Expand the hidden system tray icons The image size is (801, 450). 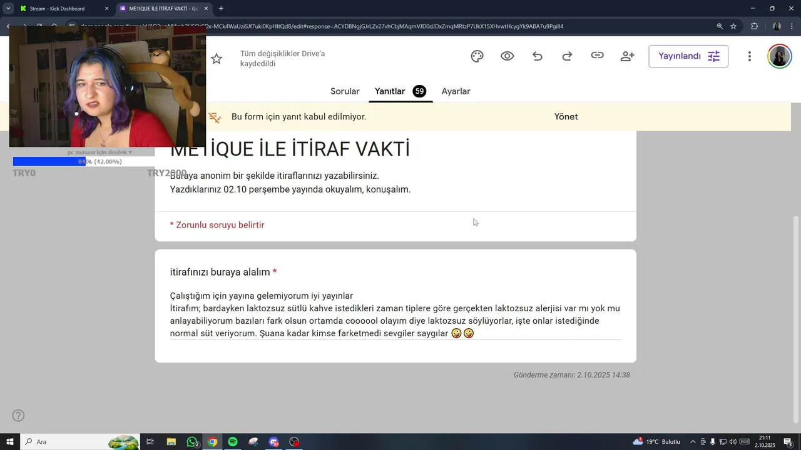point(693,442)
